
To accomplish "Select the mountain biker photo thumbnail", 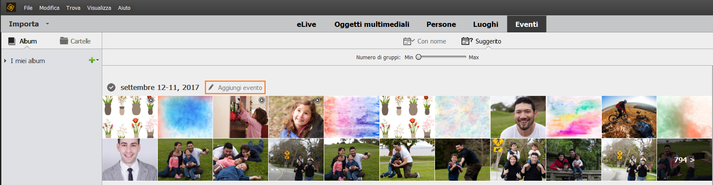I will click(x=629, y=117).
